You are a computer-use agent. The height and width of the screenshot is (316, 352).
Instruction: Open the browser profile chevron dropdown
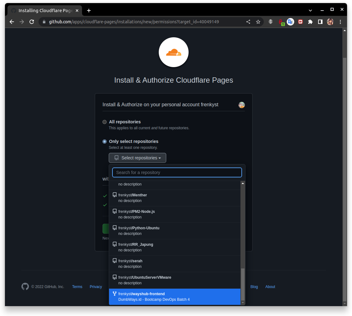tap(310, 10)
